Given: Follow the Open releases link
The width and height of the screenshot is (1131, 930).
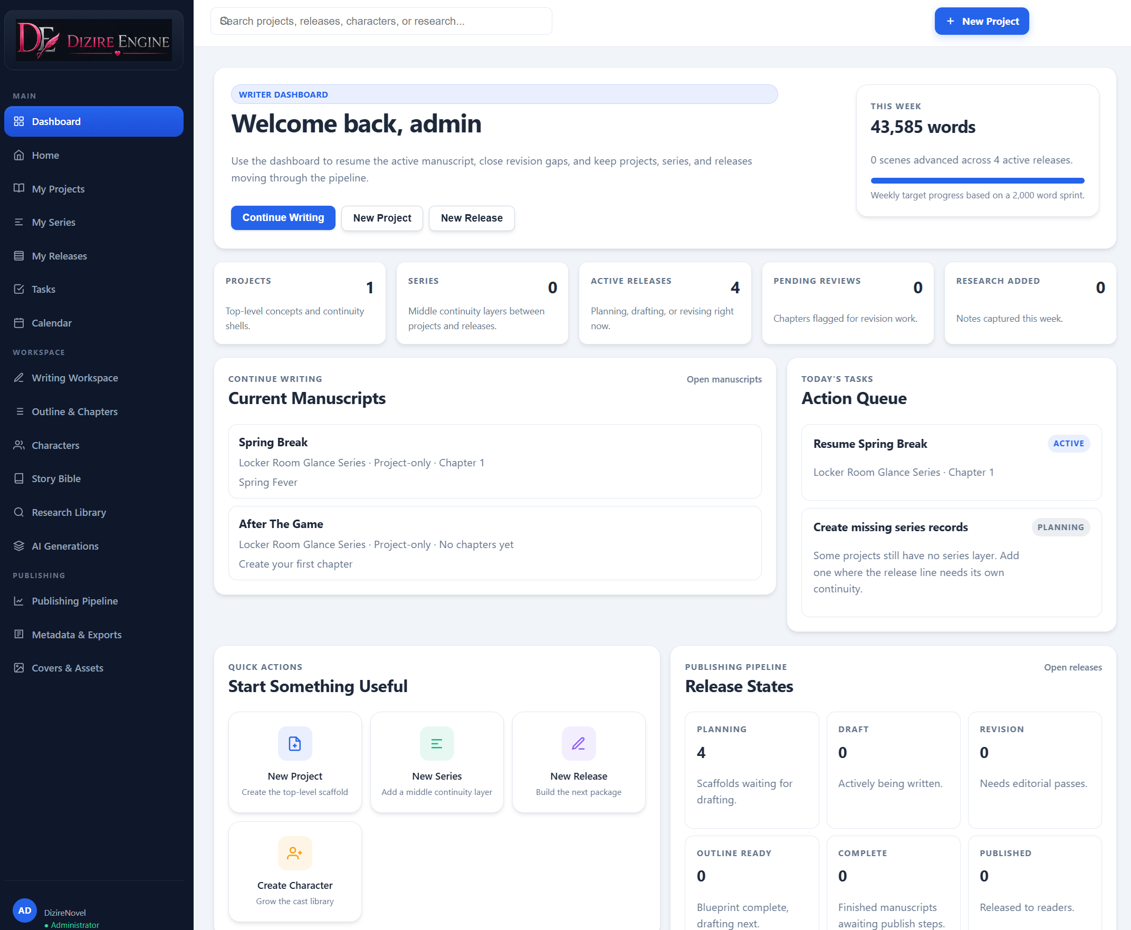Looking at the screenshot, I should click(x=1072, y=667).
